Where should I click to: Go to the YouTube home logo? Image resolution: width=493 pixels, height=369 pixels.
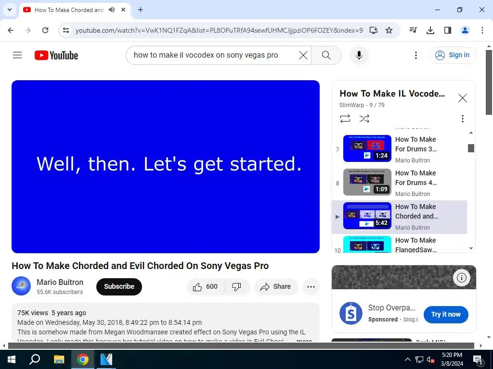point(56,55)
